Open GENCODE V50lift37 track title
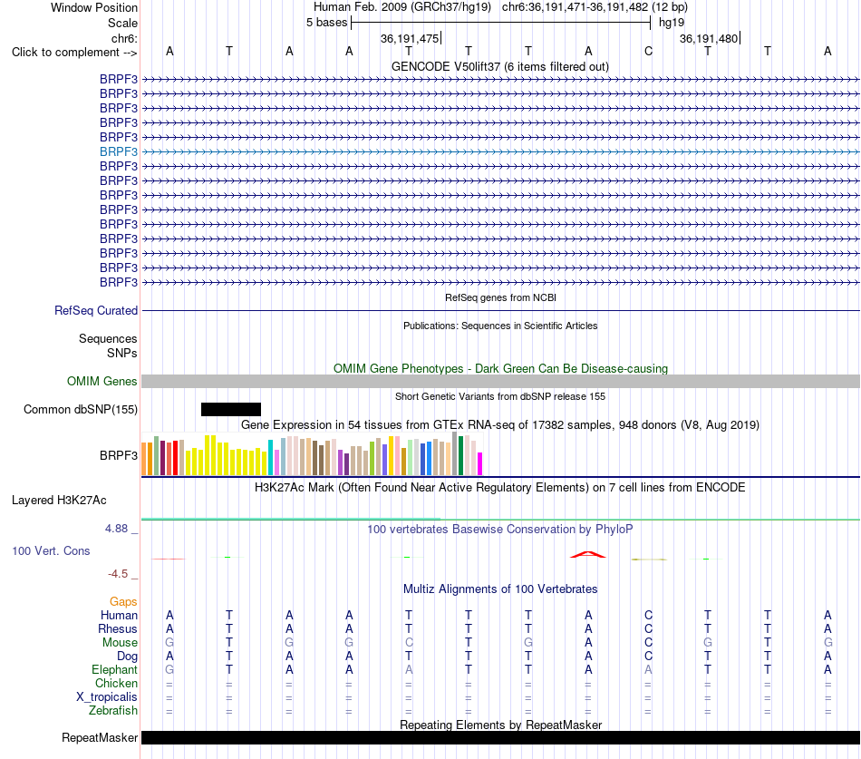Screen dimensions: 861x759 499,66
